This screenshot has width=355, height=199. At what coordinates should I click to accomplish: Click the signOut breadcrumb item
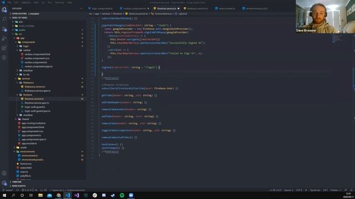pos(182,14)
